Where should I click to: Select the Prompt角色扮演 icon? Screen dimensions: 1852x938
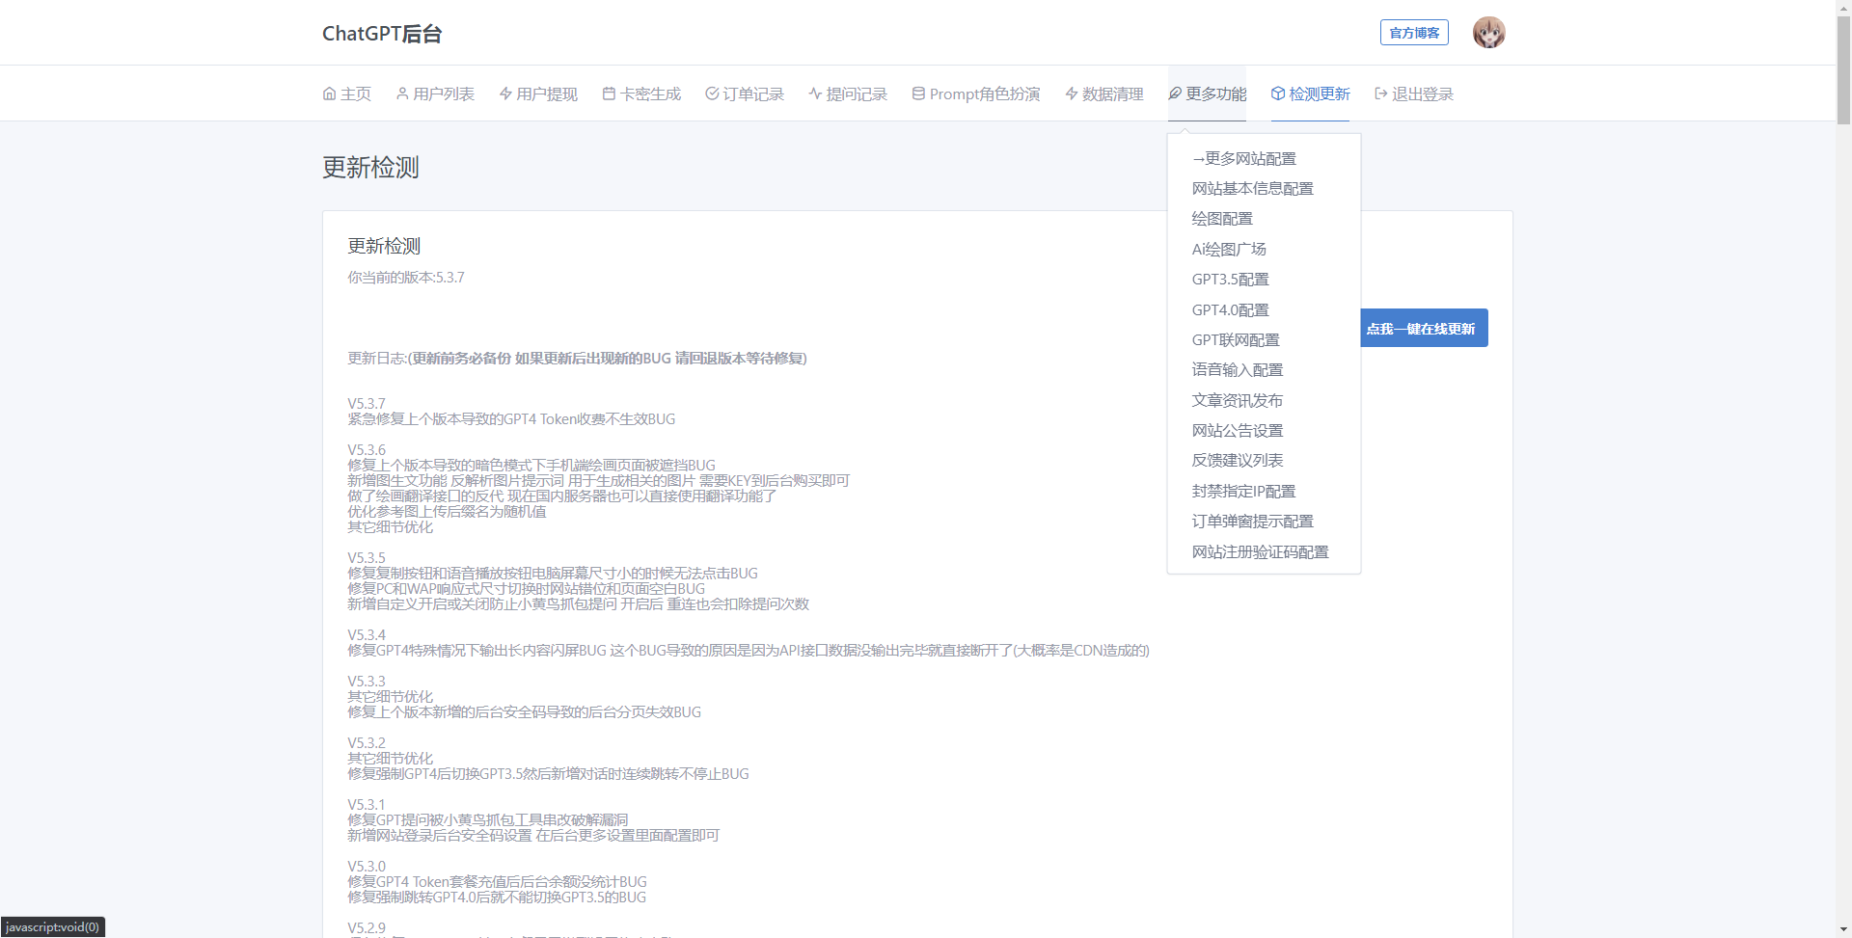pos(917,94)
